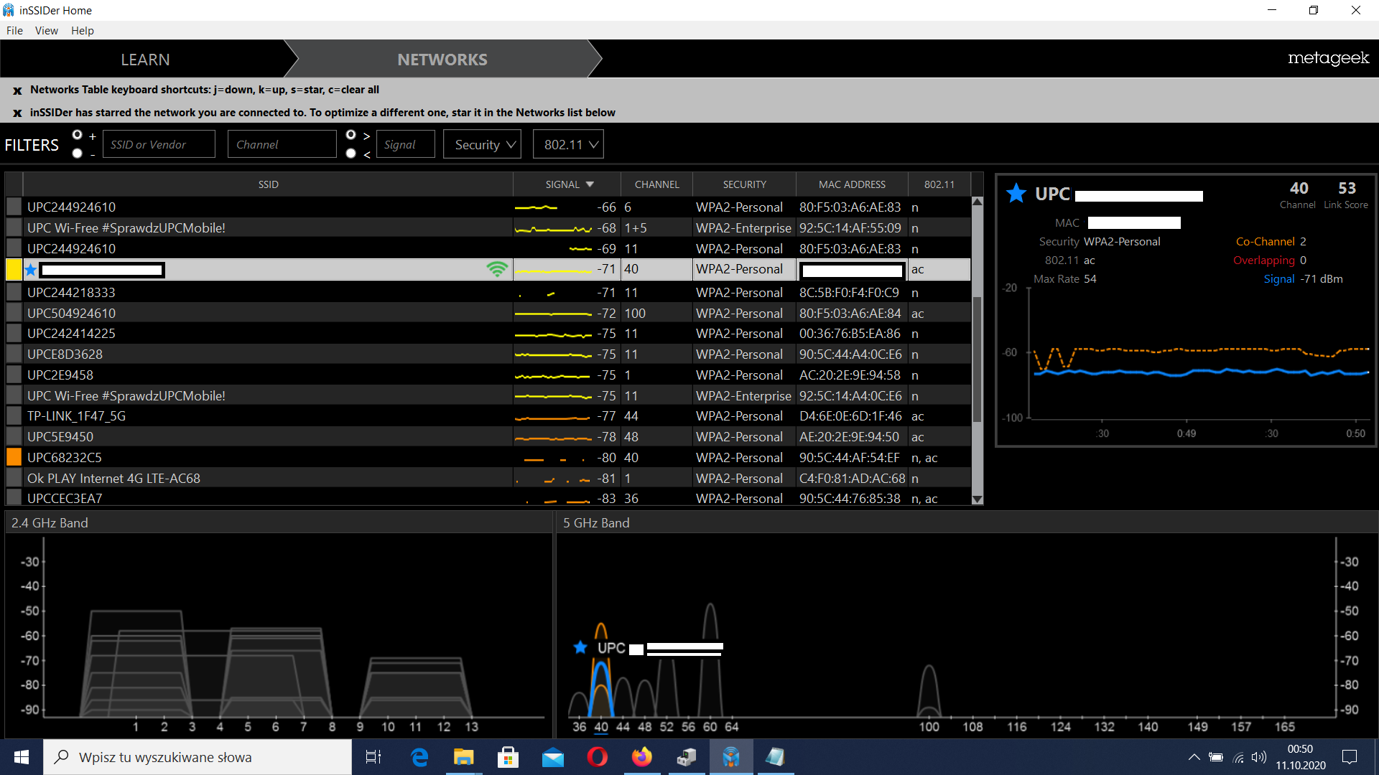Click the star marker in the 5 GHz graph

(580, 647)
